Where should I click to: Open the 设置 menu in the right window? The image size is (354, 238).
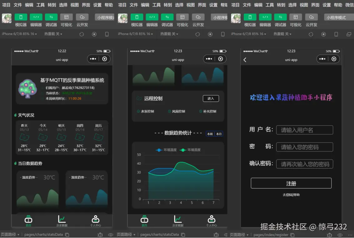[327, 5]
